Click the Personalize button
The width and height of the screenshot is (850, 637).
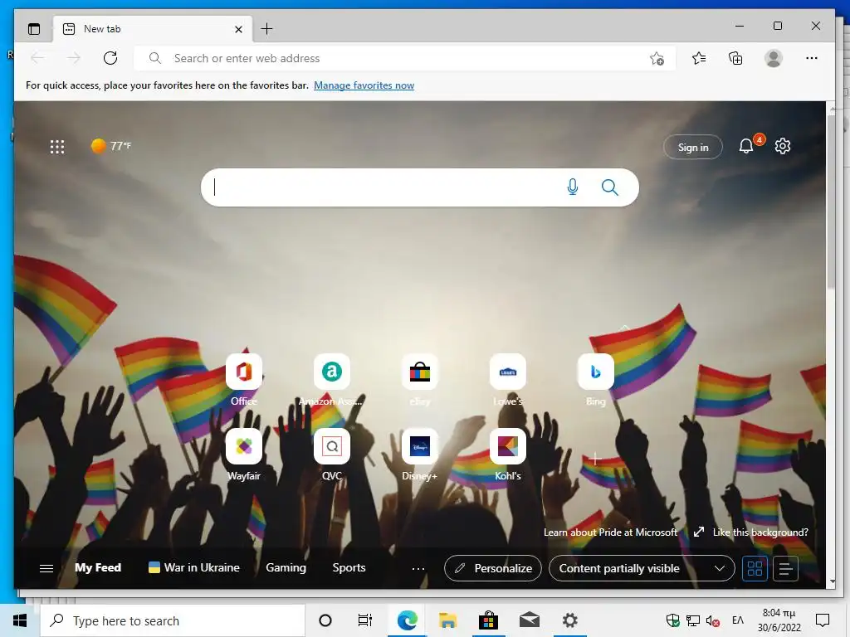coord(493,568)
